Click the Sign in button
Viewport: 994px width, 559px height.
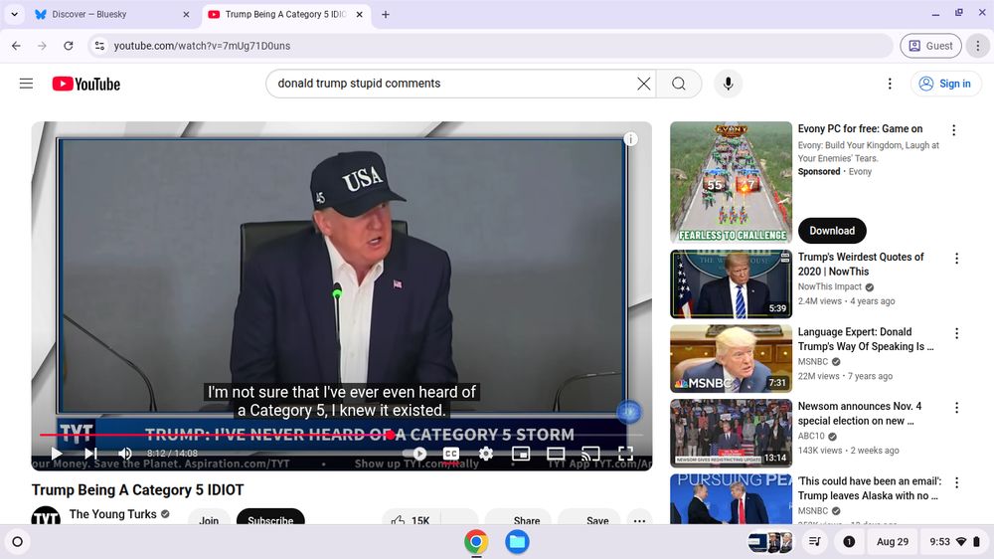tap(946, 84)
